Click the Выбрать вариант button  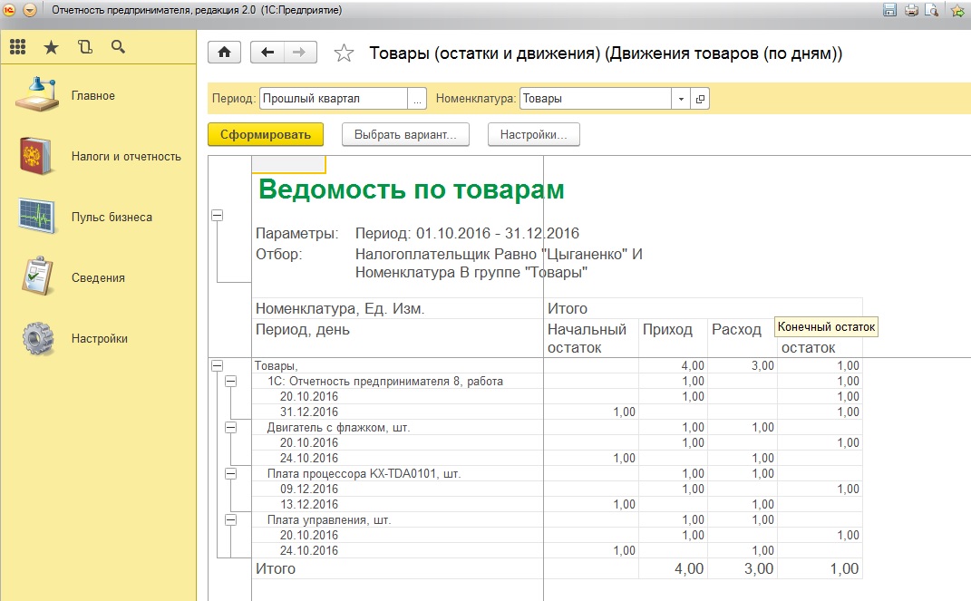coord(405,134)
